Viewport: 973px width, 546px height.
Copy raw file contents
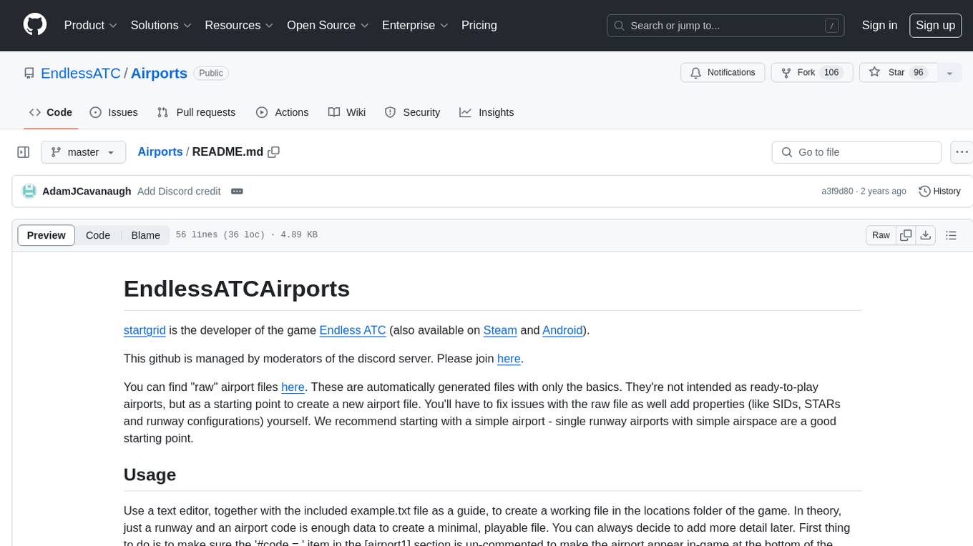pos(906,235)
